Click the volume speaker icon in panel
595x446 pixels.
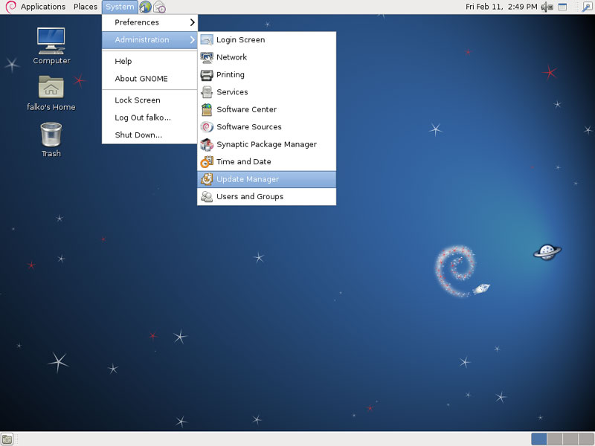tap(547, 7)
